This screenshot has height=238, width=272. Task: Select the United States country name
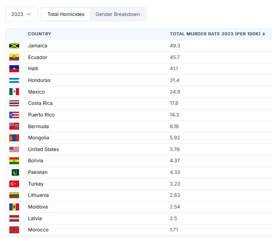point(44,149)
